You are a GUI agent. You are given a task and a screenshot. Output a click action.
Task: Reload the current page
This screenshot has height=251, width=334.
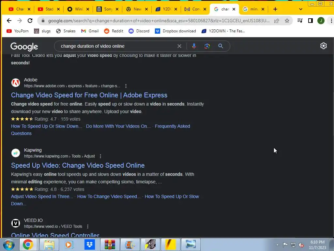point(30,21)
